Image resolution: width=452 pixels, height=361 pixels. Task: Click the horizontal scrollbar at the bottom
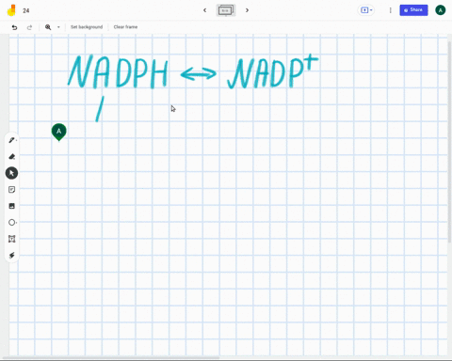(x=111, y=357)
